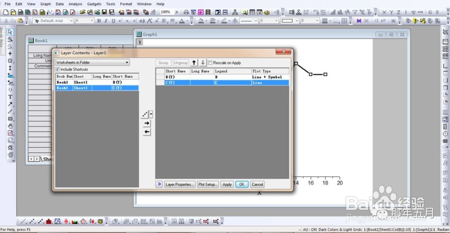Select the B(Y) Line + Symbol plot row
The image size is (450, 233).
[x=222, y=77]
